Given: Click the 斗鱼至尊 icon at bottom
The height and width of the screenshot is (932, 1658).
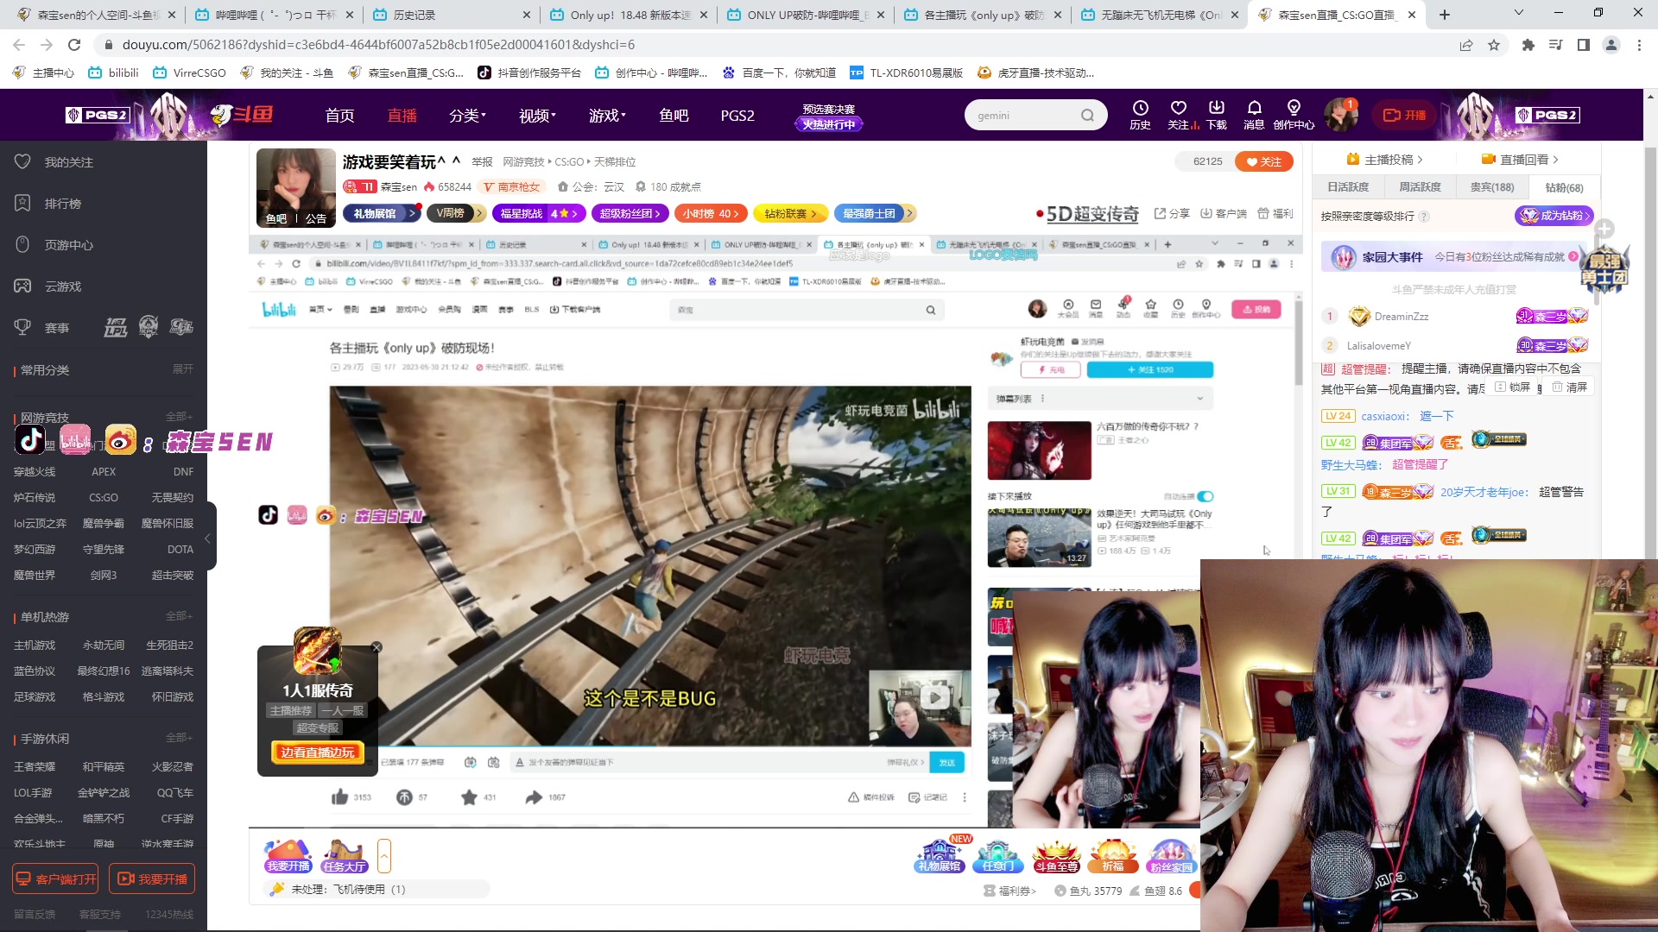Looking at the screenshot, I should pos(1057,856).
